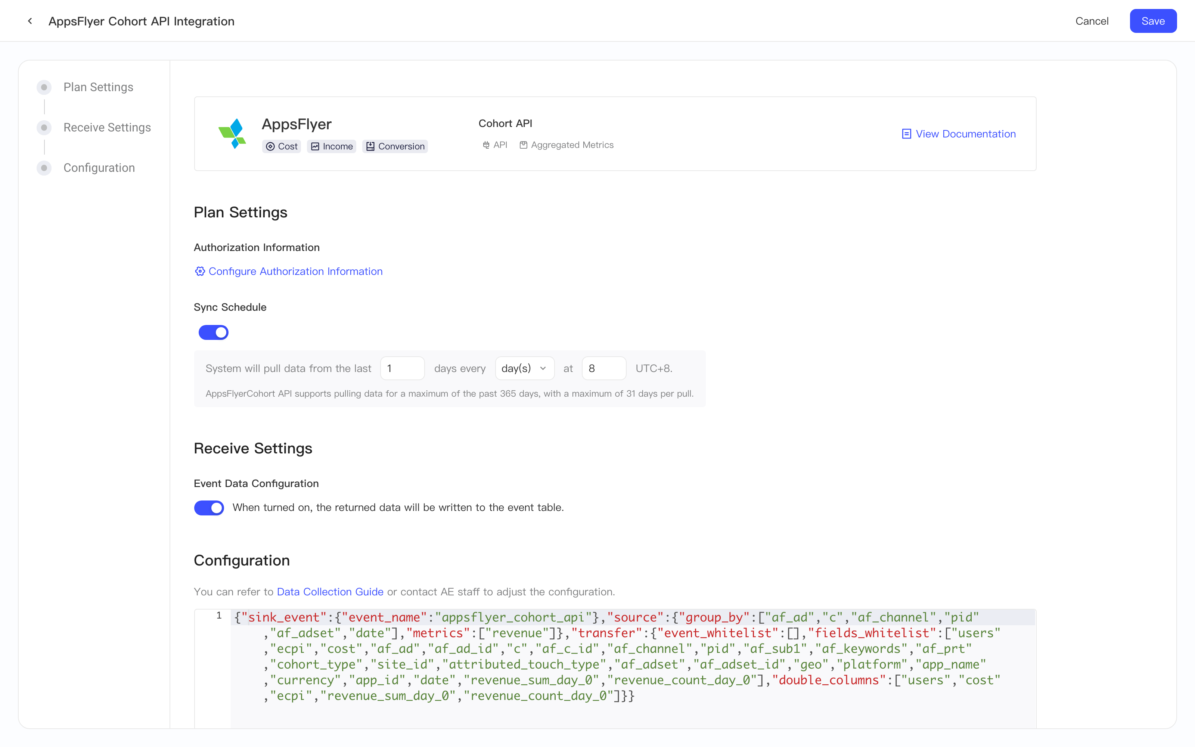The image size is (1195, 747).
Task: Click the Cost tag icon
Action: pyautogui.click(x=270, y=146)
